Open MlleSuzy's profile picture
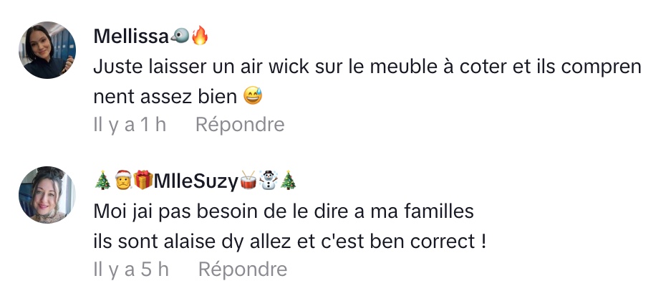The height and width of the screenshot is (291, 666). tap(47, 194)
